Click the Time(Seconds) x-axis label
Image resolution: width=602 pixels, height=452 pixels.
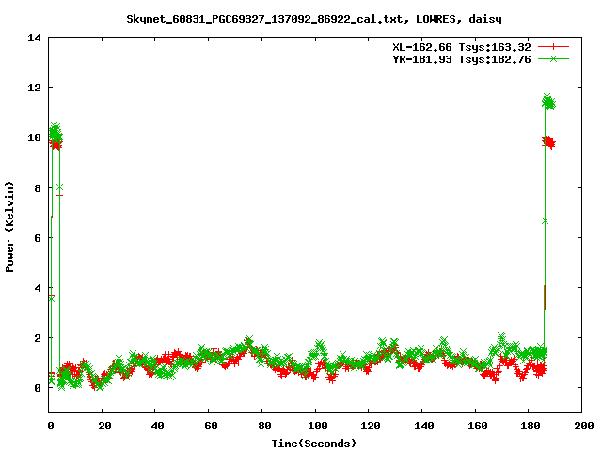pyautogui.click(x=314, y=444)
